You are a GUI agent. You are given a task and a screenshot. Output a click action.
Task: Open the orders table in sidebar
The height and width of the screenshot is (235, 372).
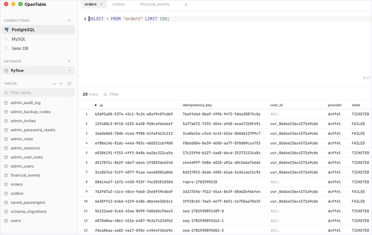point(17,184)
